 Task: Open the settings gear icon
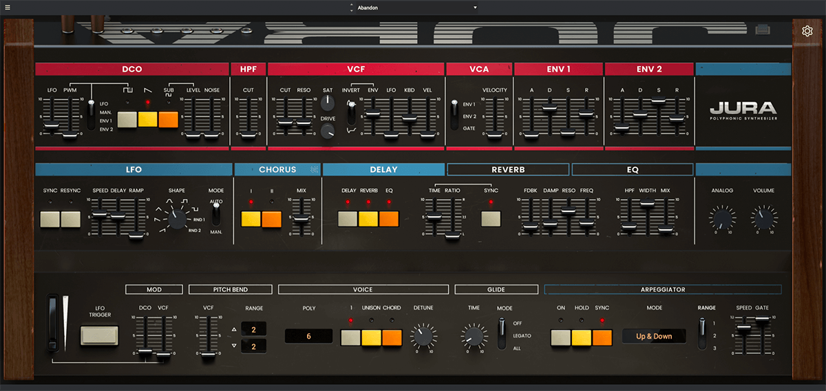tap(807, 30)
